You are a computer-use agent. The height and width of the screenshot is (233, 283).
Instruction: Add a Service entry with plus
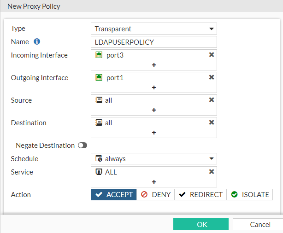[154, 182]
